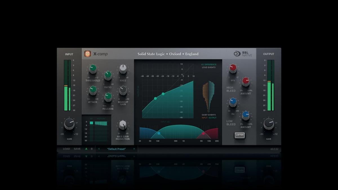Click the black Output Gain knob
Screen dimensions: 338x190
coord(268,124)
